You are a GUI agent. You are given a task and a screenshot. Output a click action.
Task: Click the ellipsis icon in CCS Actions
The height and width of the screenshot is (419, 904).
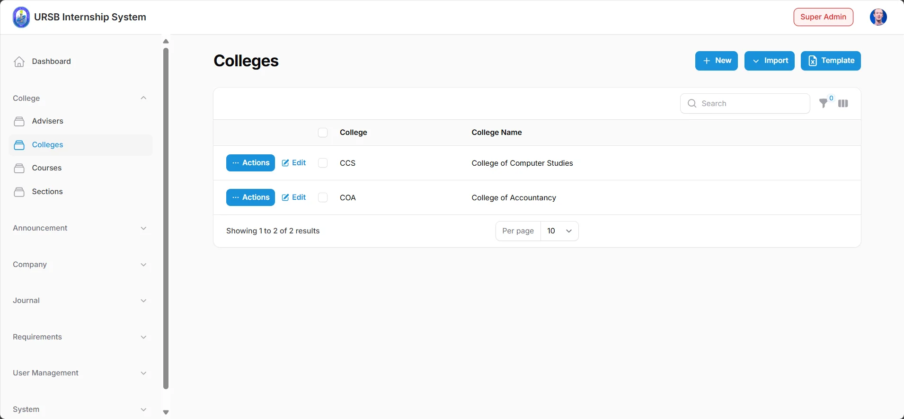[236, 163]
